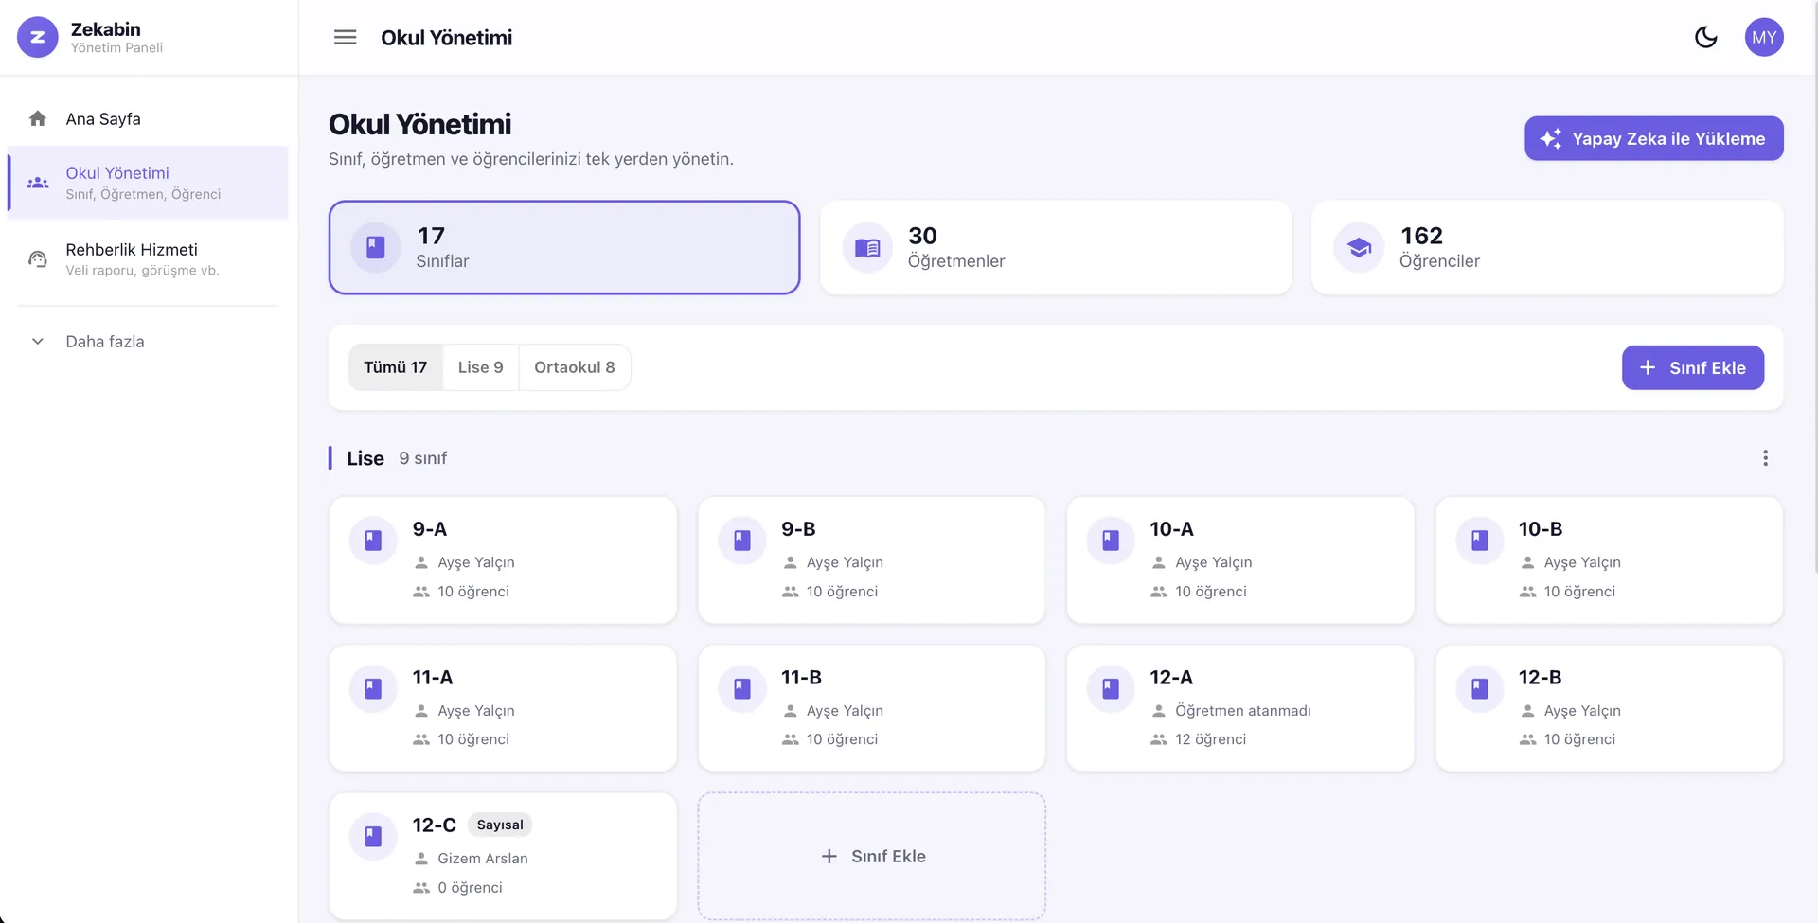Switch to the Lise 9 tab
The height and width of the screenshot is (923, 1818).
[480, 367]
